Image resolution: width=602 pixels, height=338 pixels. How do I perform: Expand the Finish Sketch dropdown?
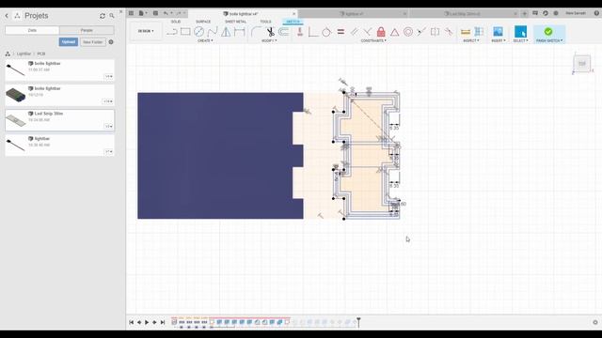coord(549,40)
